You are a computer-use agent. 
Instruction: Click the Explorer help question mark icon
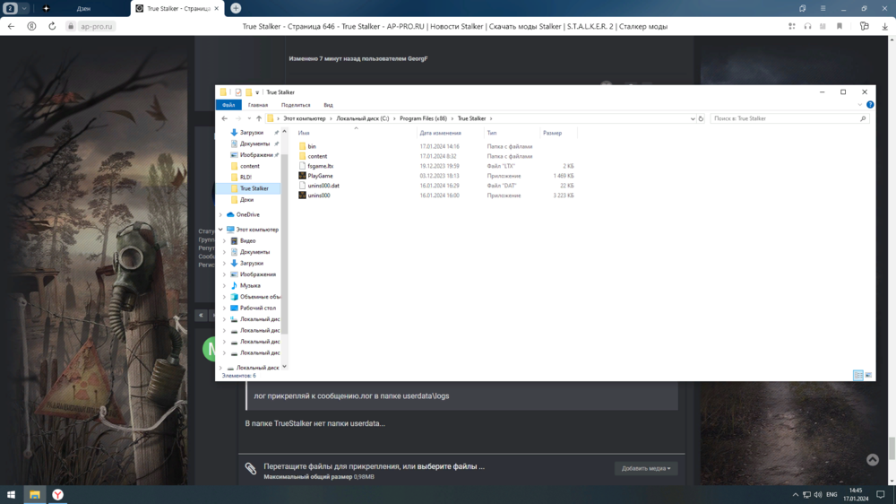870,105
